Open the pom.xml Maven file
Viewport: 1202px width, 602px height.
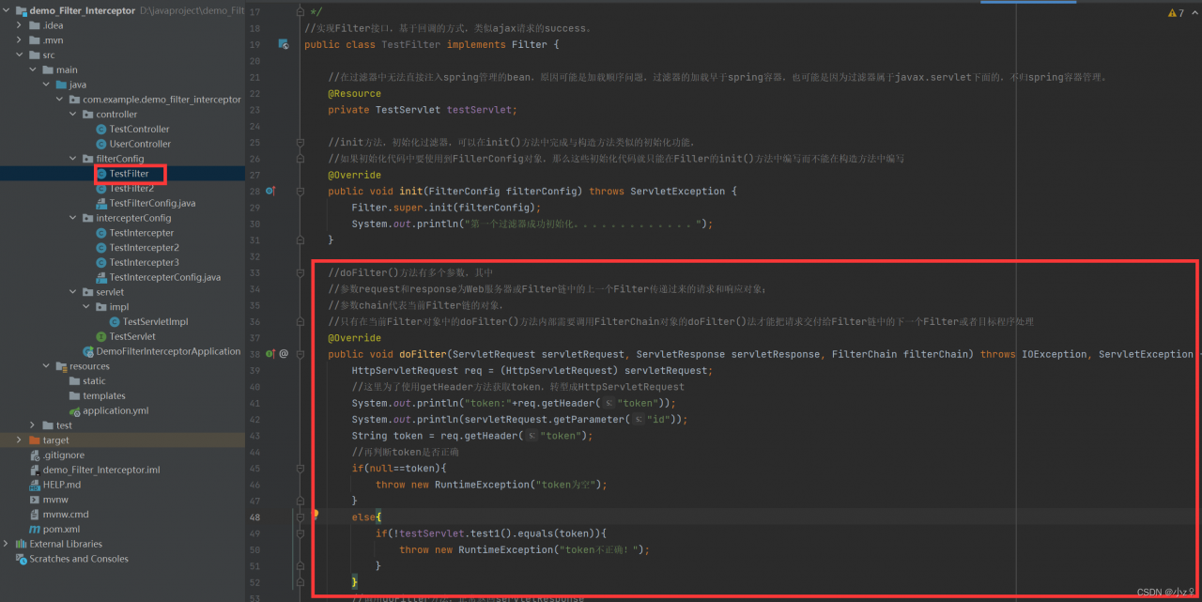[x=61, y=530]
